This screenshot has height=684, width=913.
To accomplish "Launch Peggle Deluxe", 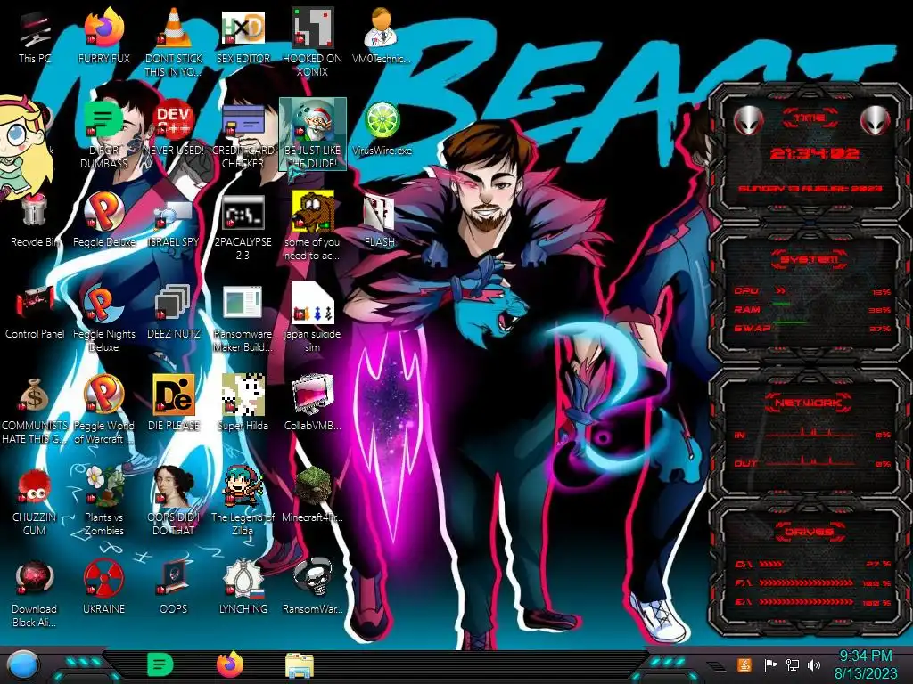I will click(103, 220).
